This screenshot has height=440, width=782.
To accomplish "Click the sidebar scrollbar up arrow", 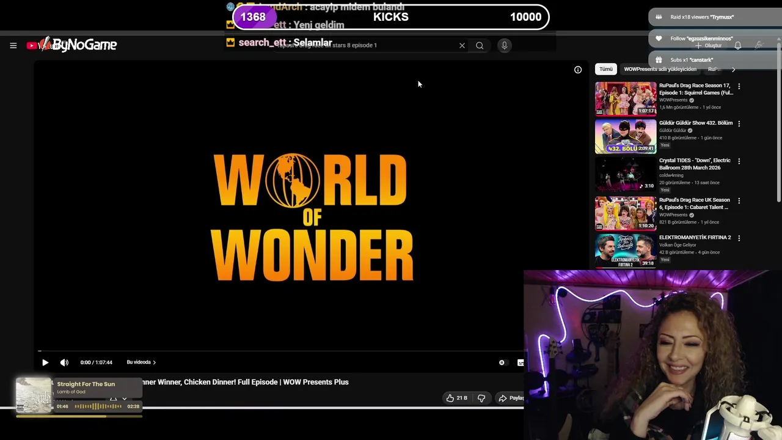I will click(778, 40).
